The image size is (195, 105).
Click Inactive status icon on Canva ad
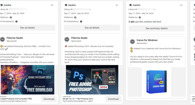tap(130, 5)
